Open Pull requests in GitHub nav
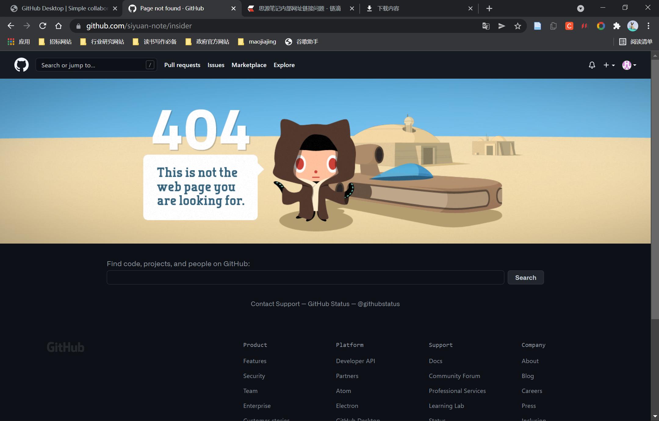 point(182,65)
